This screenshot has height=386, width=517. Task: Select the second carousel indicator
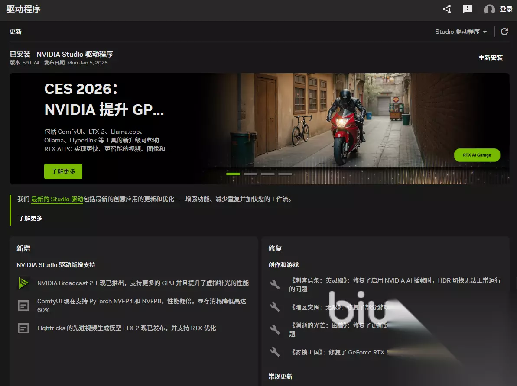(250, 174)
